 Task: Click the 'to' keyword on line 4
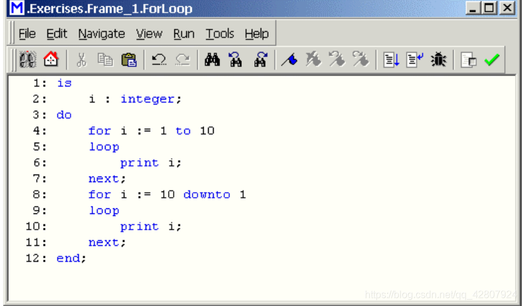(x=183, y=131)
